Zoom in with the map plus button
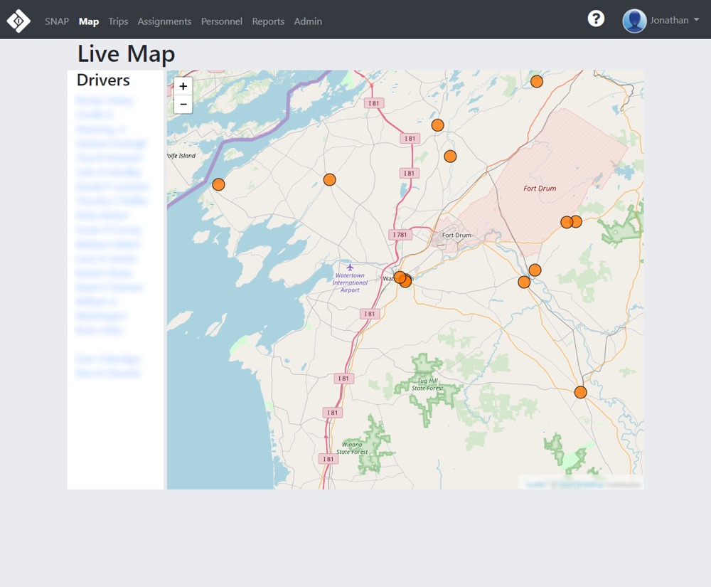 [183, 86]
